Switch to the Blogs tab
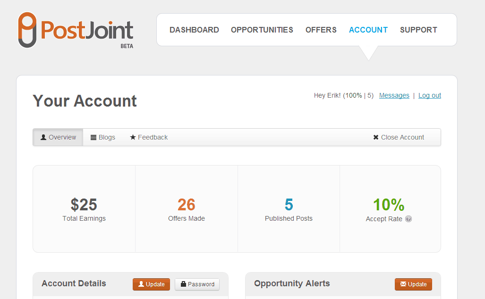The image size is (485, 299). click(x=102, y=137)
